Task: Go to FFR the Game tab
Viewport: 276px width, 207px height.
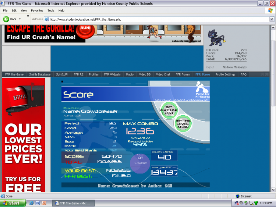Action: (x=14, y=74)
